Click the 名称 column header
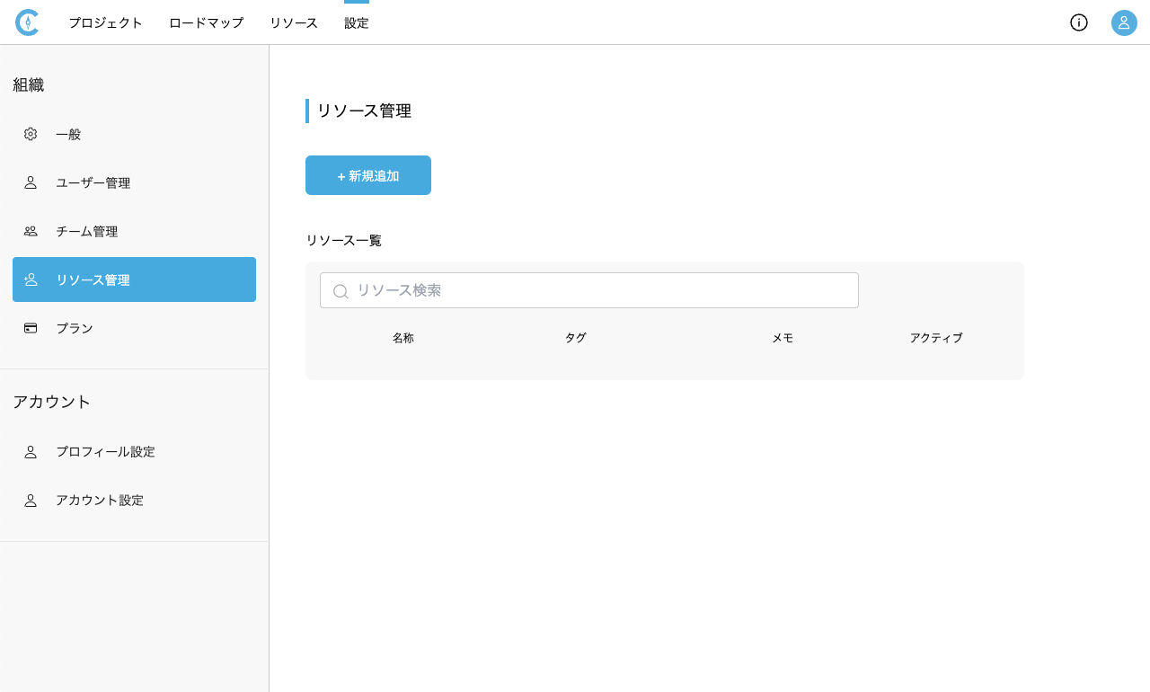The width and height of the screenshot is (1150, 692). [x=403, y=338]
